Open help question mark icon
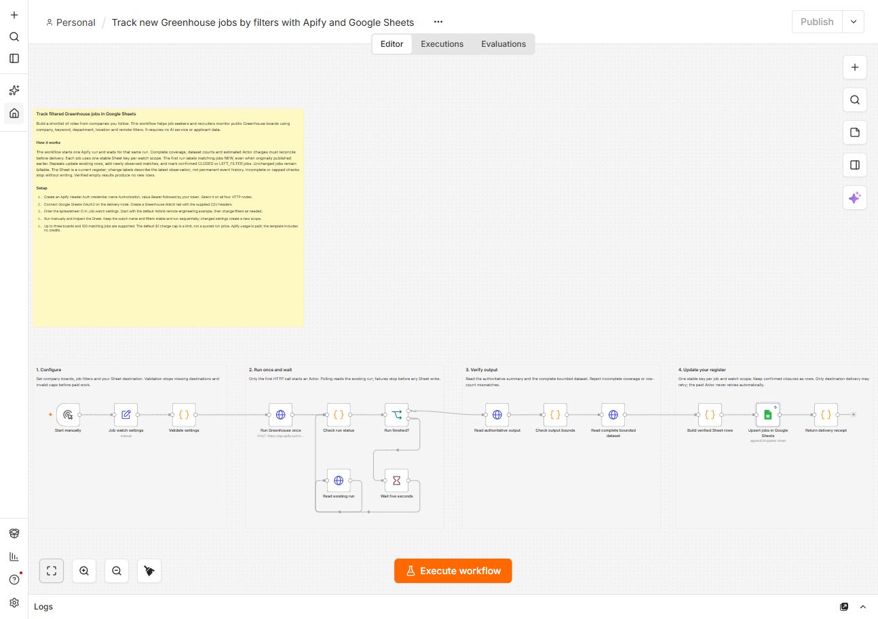 (14, 580)
